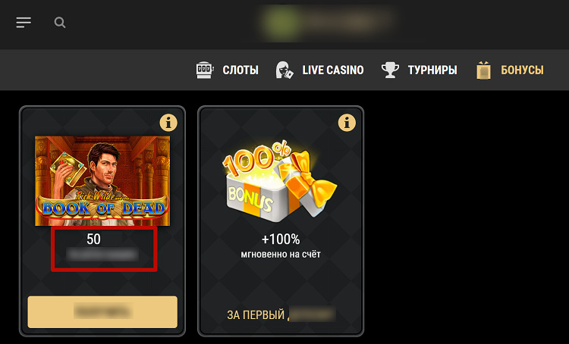
Task: Open info icon on 100% bonus card
Action: coord(347,123)
